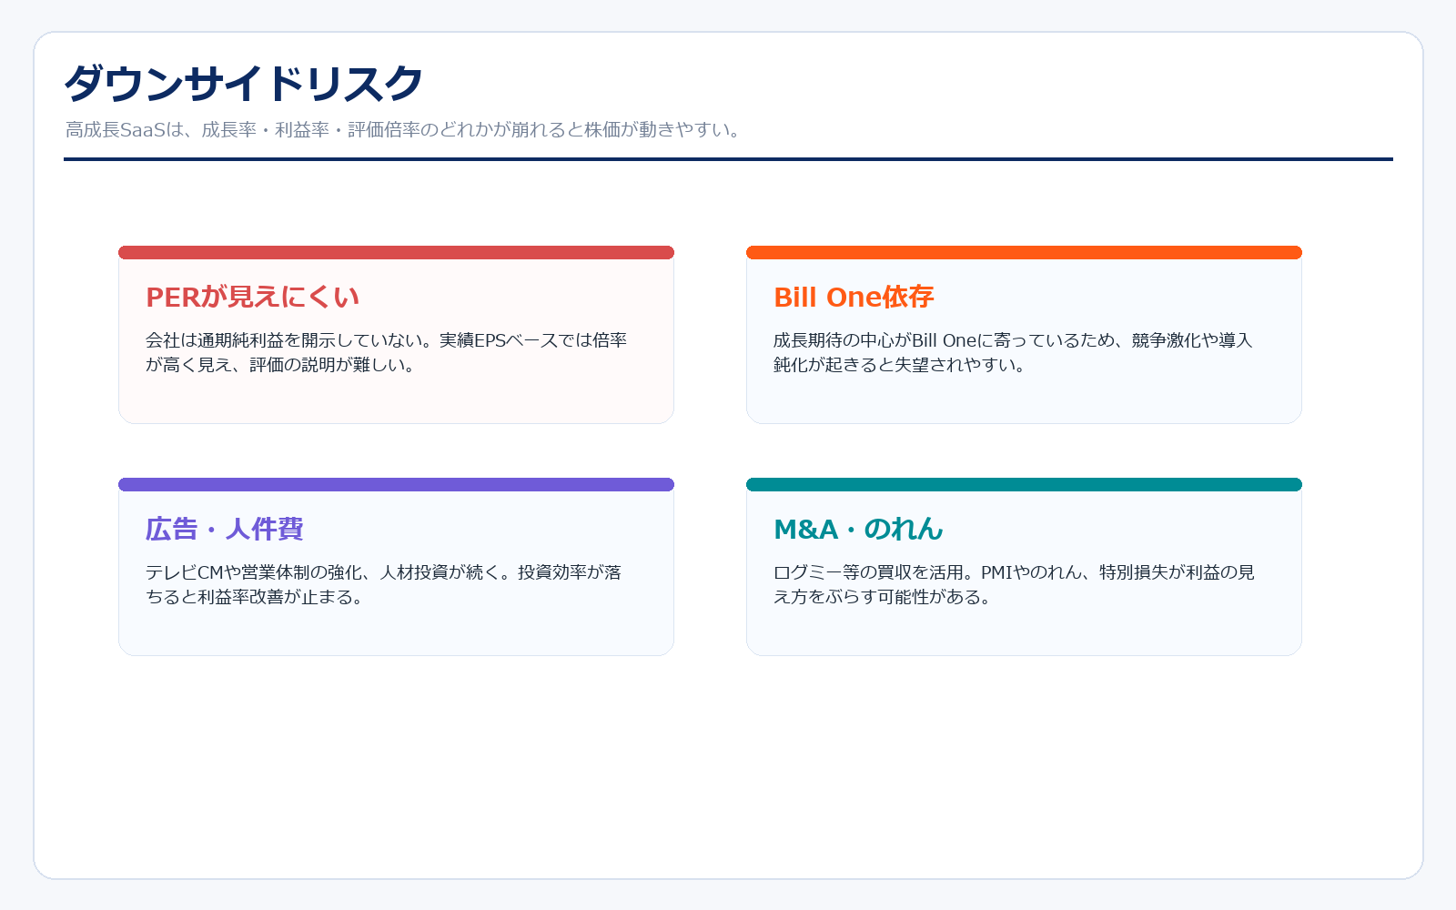Click the text beginning 成長期待の中心がBill One

1013,352
